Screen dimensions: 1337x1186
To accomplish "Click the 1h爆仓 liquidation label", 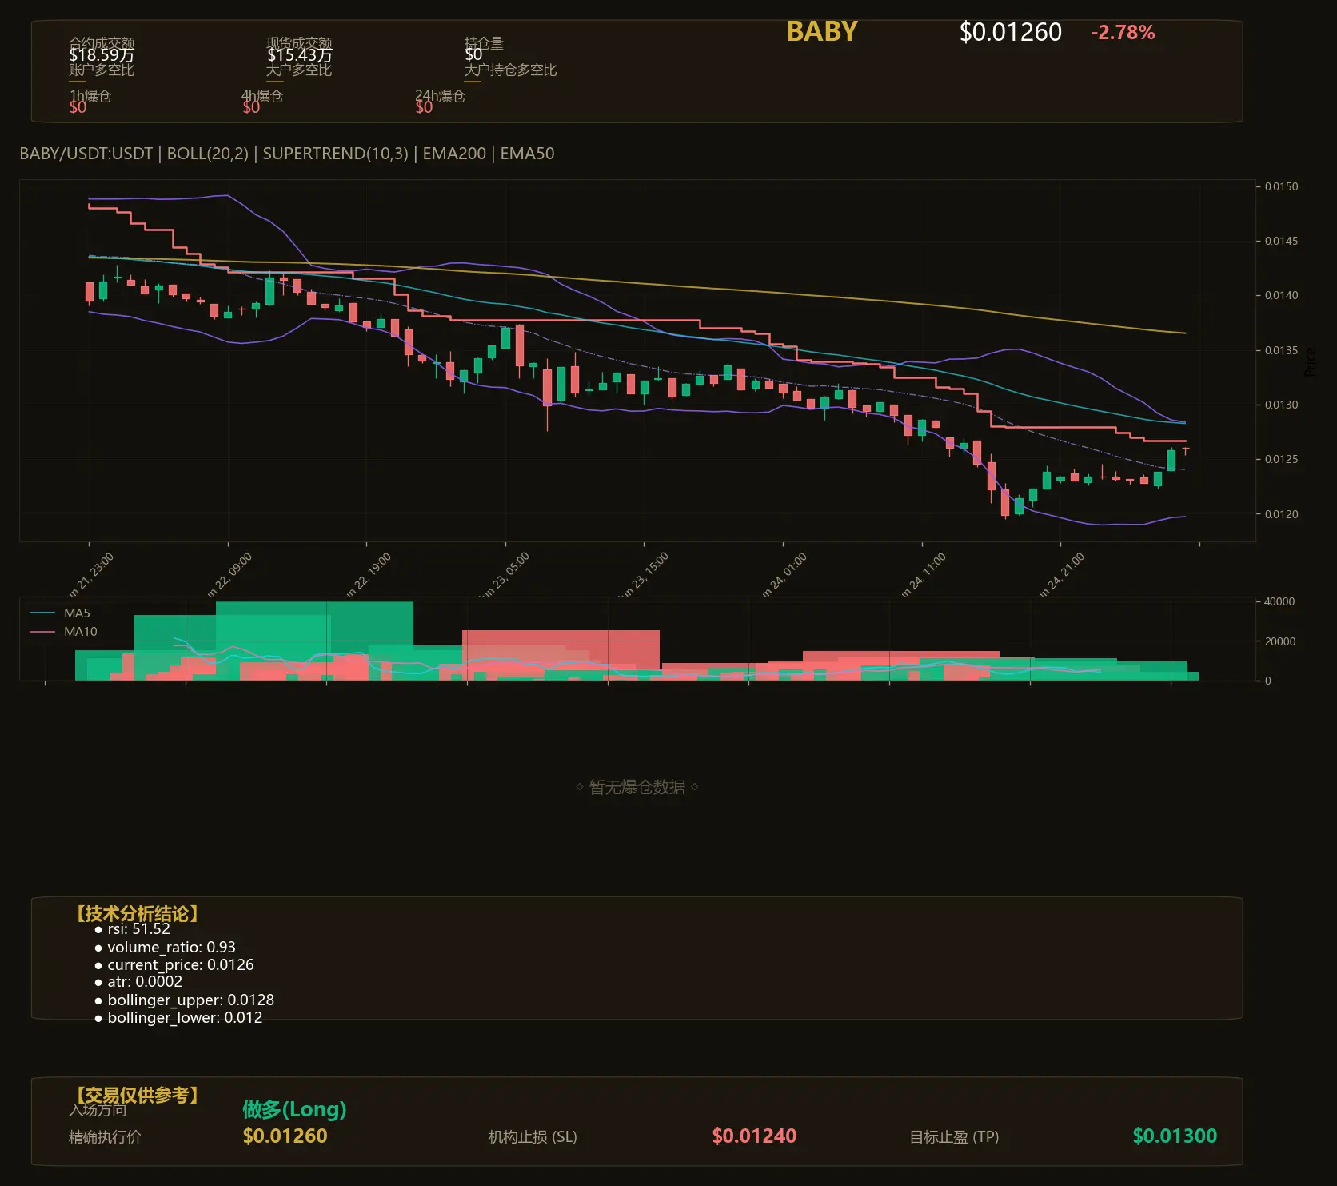I will point(90,96).
